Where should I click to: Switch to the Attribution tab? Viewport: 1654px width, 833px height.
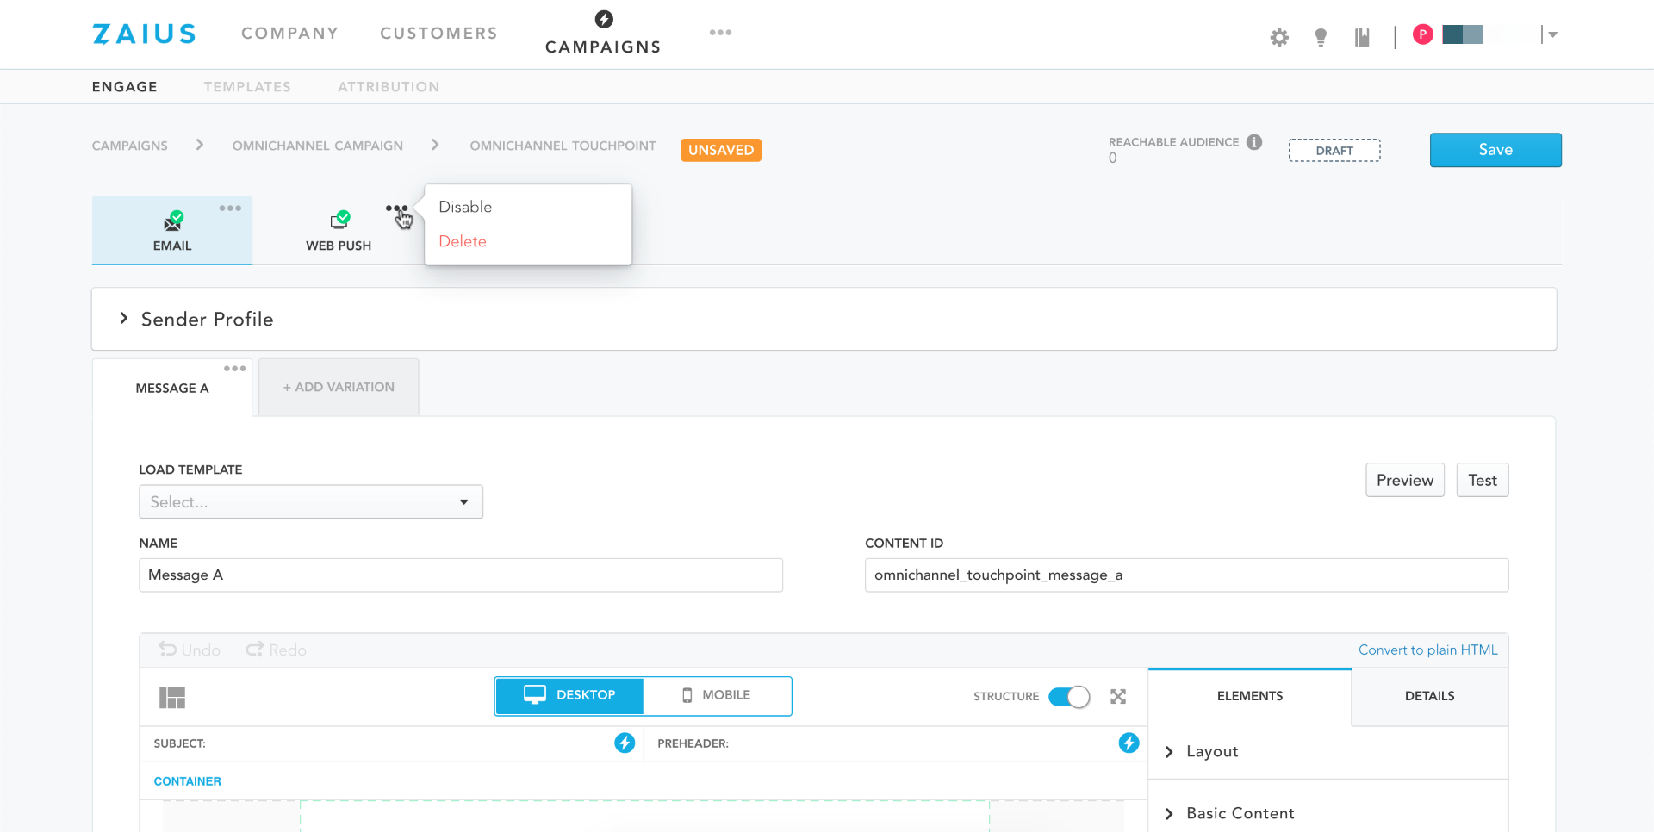389,86
